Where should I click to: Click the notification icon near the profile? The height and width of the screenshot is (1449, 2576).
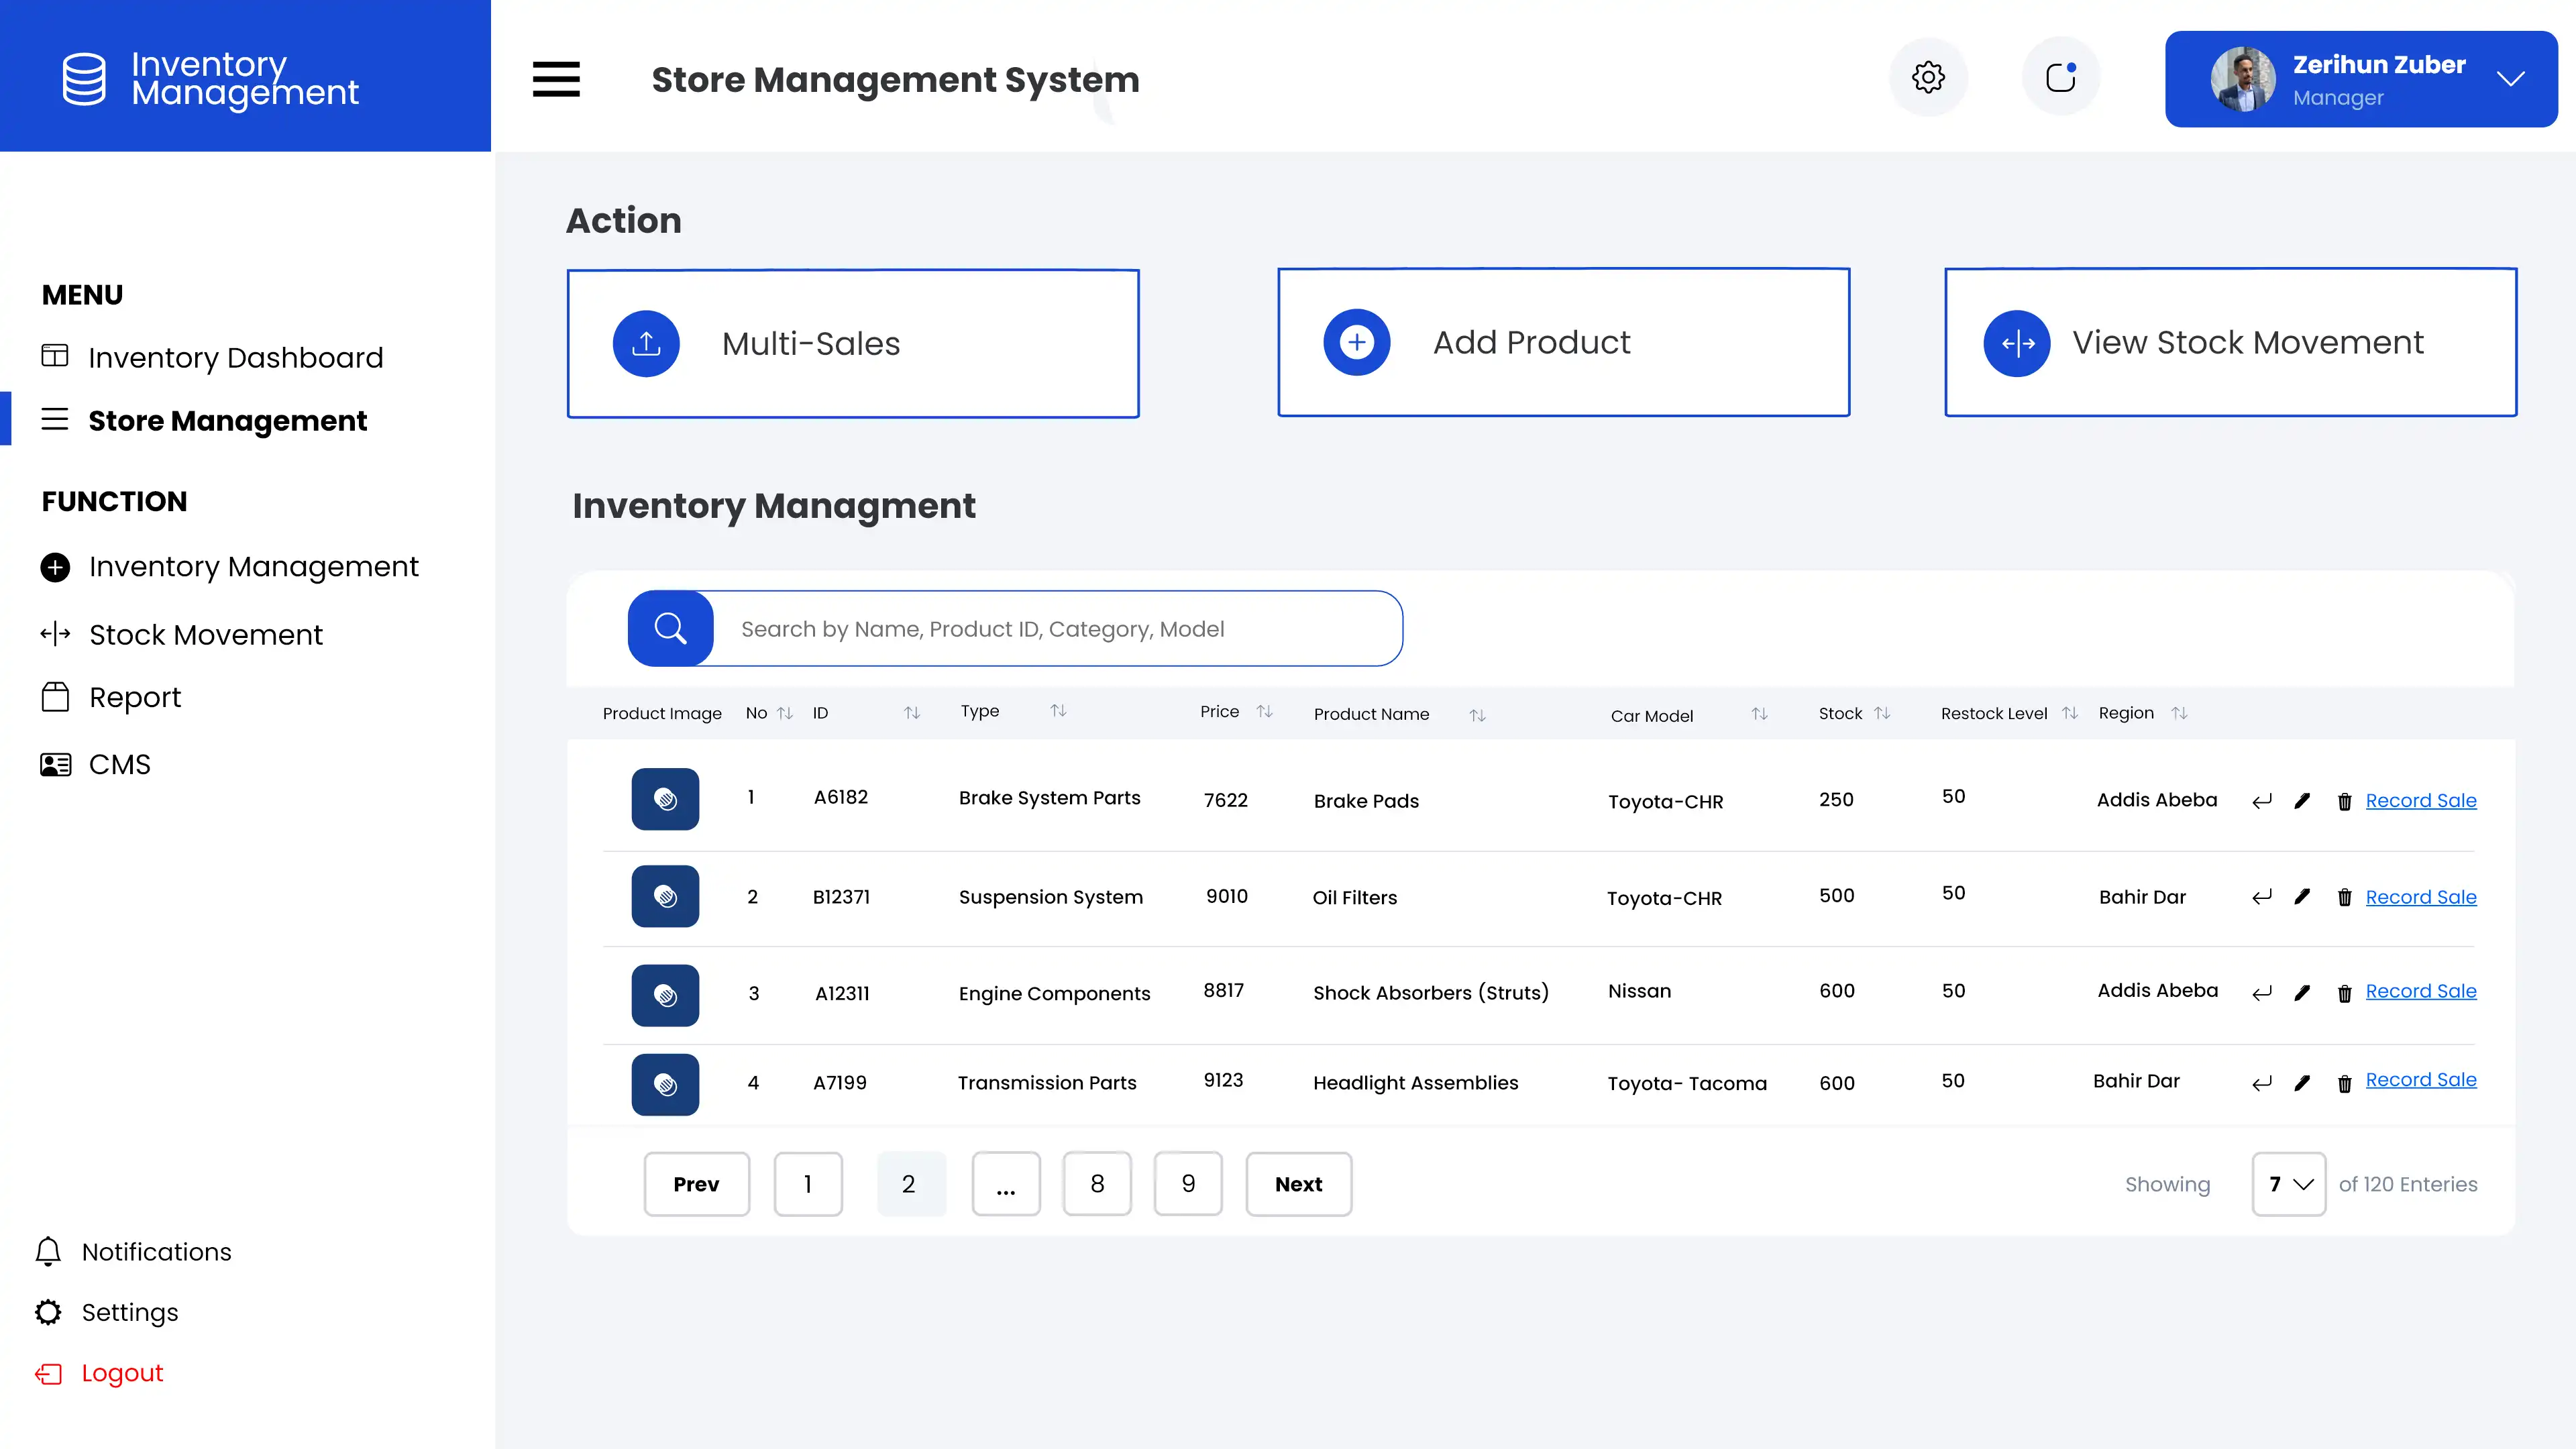pyautogui.click(x=2060, y=76)
